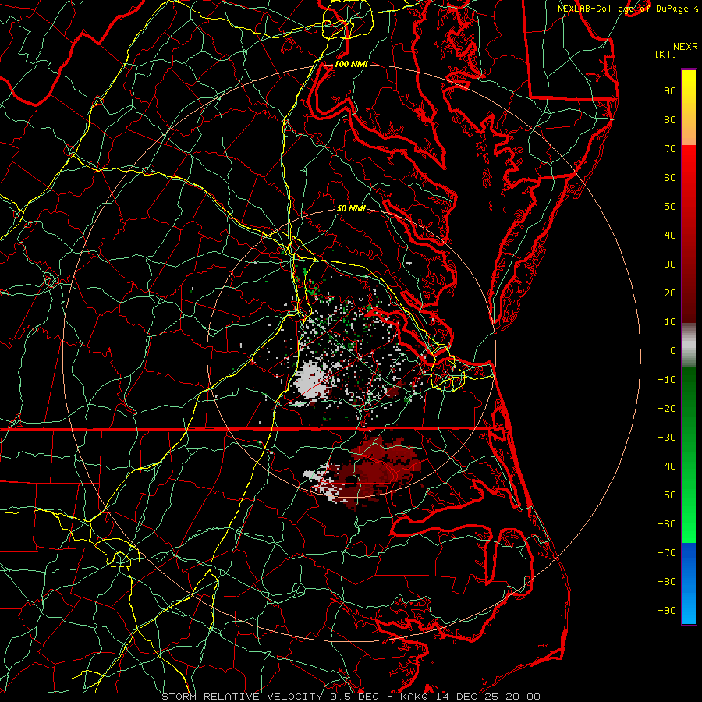Click the positive 20 scale value
702x702 pixels.
pos(670,293)
